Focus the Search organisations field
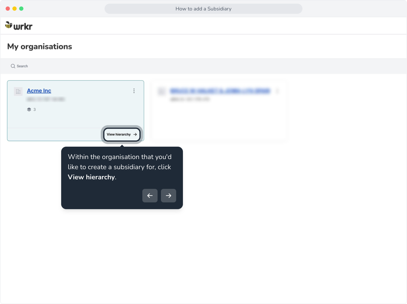The image size is (407, 304). [x=203, y=66]
